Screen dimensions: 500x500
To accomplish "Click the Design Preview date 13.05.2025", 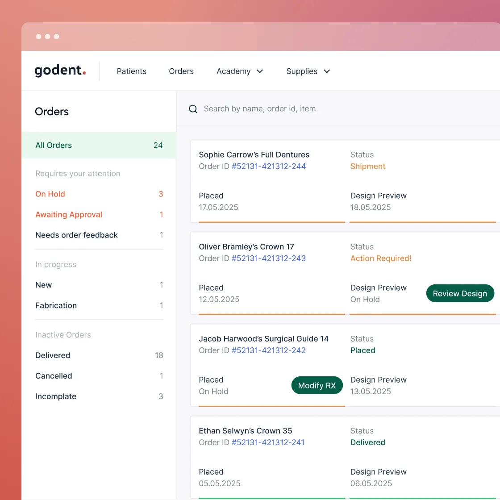I will (370, 391).
